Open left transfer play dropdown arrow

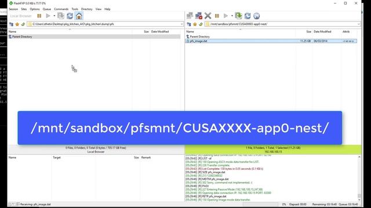54,16
